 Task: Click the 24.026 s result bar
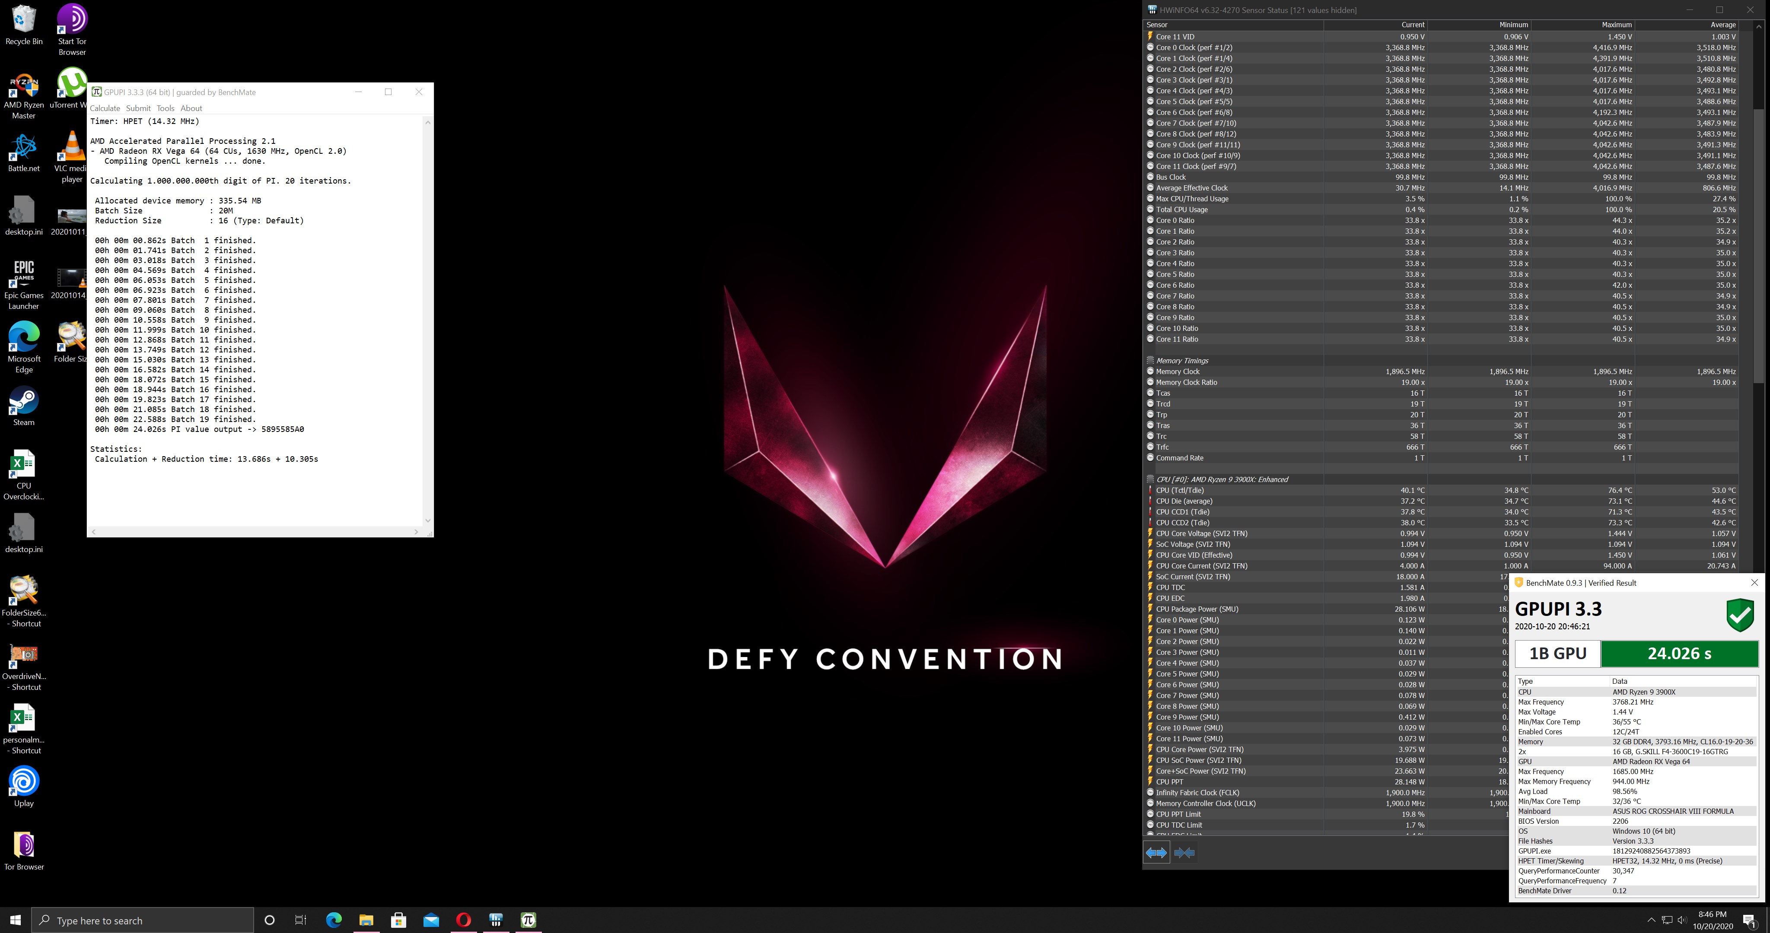1679,654
